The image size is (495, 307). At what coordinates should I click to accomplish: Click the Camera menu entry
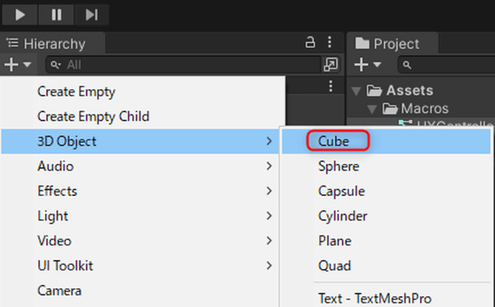tap(59, 290)
